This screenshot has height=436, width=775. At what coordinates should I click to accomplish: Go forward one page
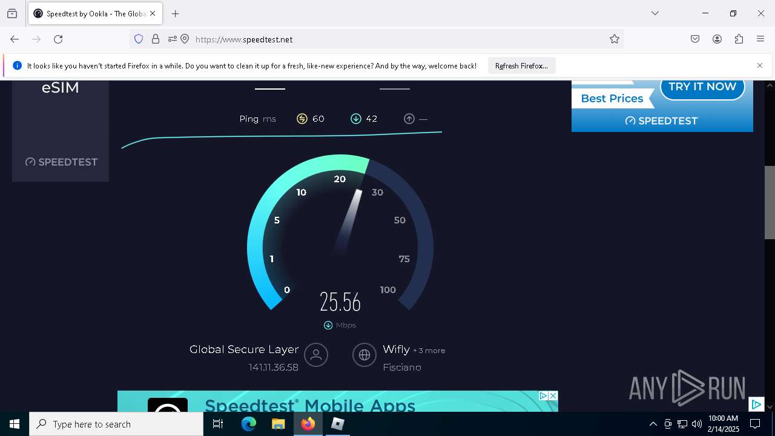click(36, 39)
